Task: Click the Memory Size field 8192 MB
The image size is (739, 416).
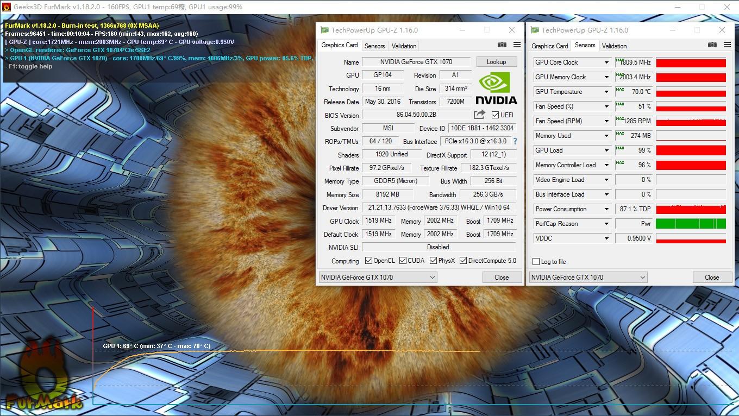Action: tap(387, 194)
